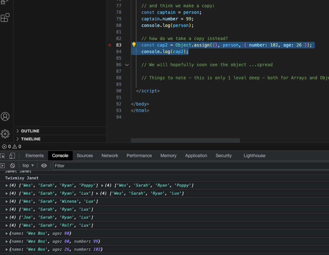Clear the console with the clear icon
The image size is (329, 255).
click(12, 166)
